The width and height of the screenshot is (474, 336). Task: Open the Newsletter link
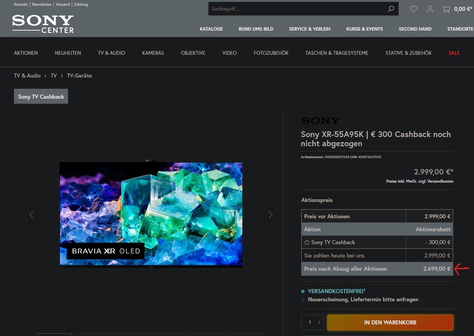pos(42,4)
